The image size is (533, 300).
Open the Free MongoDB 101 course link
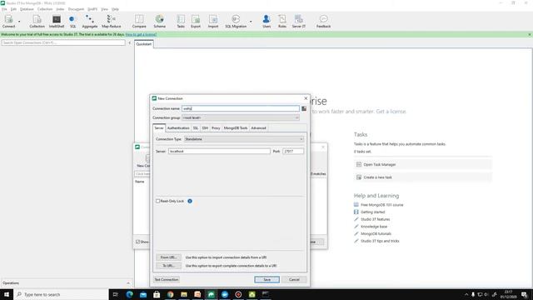[381, 205]
